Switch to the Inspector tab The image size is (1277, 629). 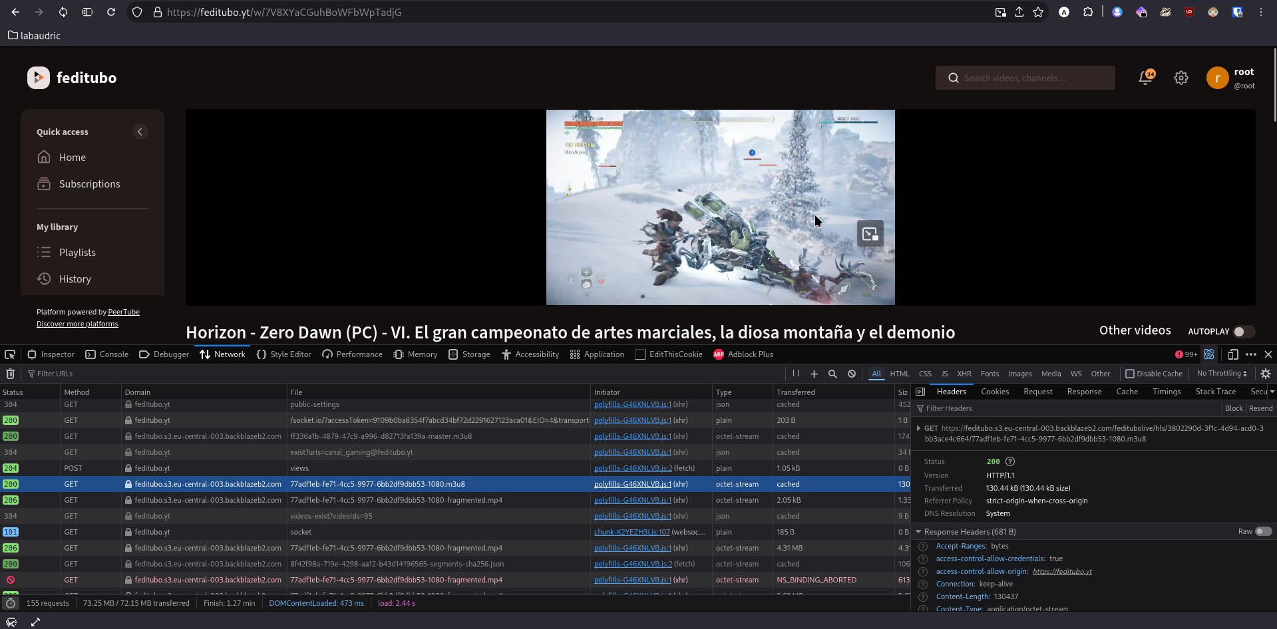pyautogui.click(x=51, y=354)
